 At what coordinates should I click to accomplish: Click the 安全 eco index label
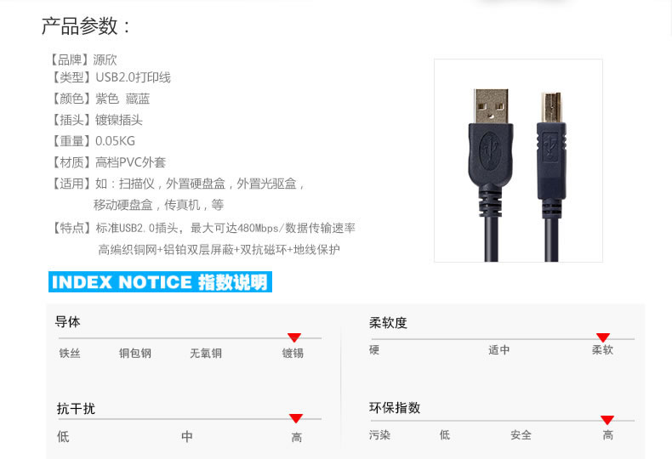521,435
